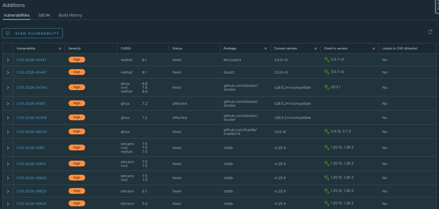Viewport: 439px width, 209px height.
Task: Refresh the vulnerability list
Action: [x=430, y=32]
